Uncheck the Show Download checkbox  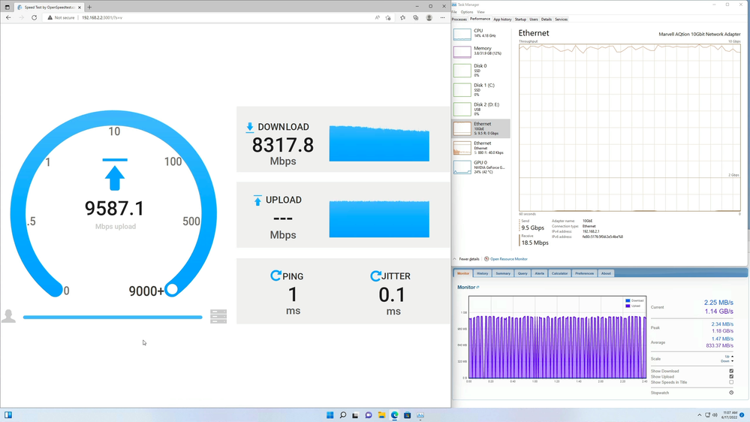[731, 371]
